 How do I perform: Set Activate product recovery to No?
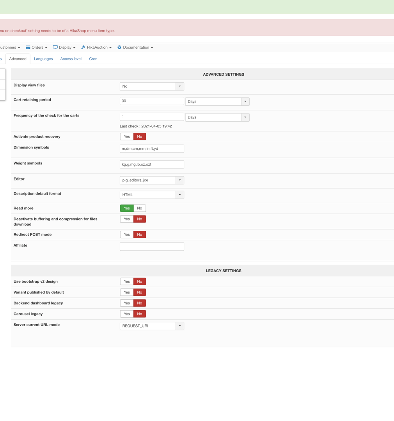pos(140,137)
